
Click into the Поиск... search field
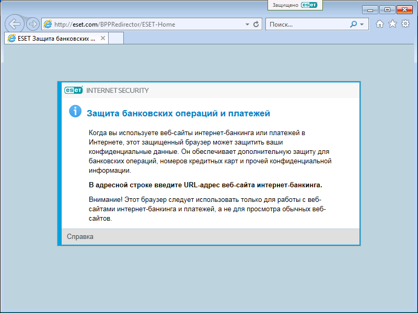click(x=307, y=25)
